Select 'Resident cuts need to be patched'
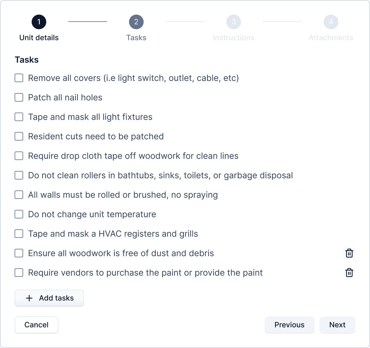This screenshot has height=348, width=370. tap(19, 136)
